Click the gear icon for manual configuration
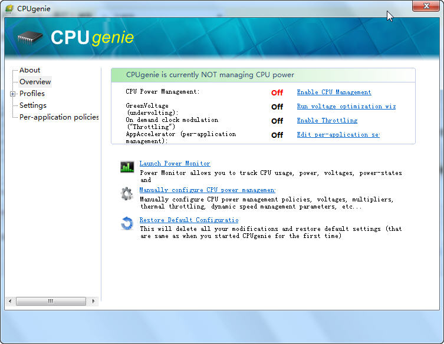This screenshot has width=444, height=344. coord(127,194)
